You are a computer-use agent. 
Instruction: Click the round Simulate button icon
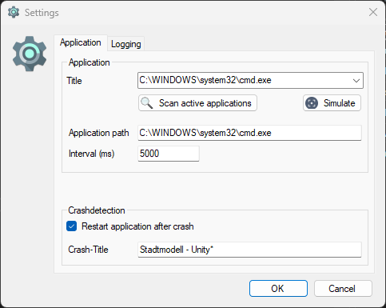pyautogui.click(x=312, y=103)
